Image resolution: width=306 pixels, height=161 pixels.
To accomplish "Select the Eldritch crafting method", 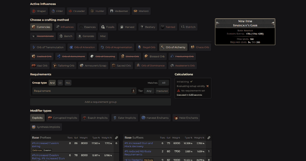I will point(188,27).
